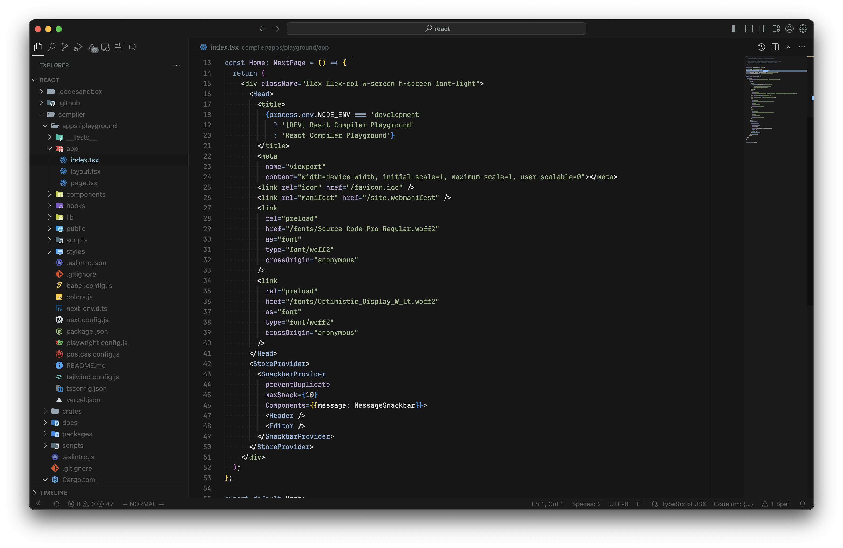Expand the TIMELINE section
The height and width of the screenshot is (548, 843).
coord(53,492)
